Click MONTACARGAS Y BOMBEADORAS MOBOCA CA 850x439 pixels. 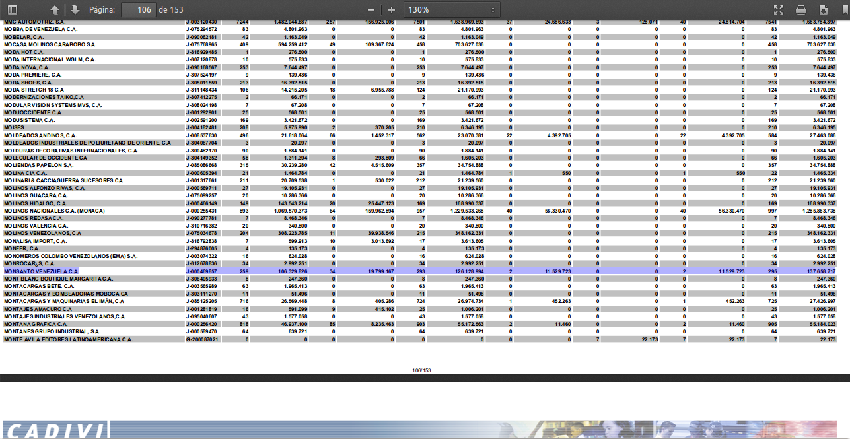point(65,294)
